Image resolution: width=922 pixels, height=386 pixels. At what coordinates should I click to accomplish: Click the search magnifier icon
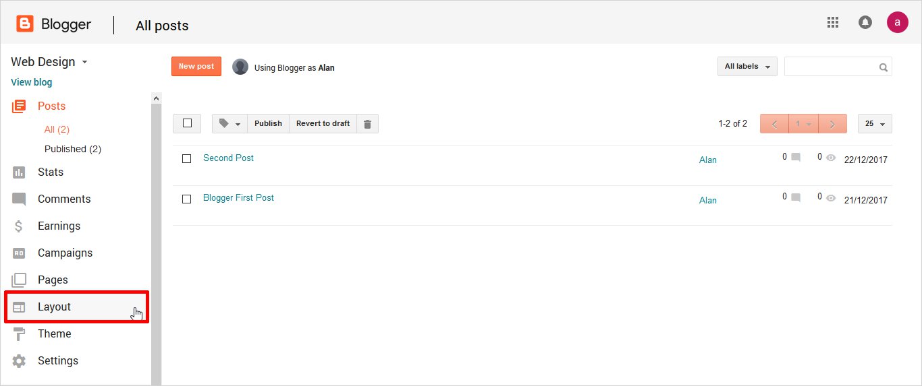883,67
